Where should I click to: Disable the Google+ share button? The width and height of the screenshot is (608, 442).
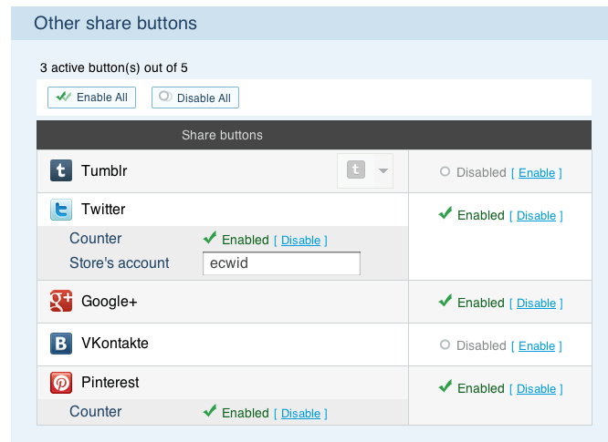pyautogui.click(x=536, y=303)
